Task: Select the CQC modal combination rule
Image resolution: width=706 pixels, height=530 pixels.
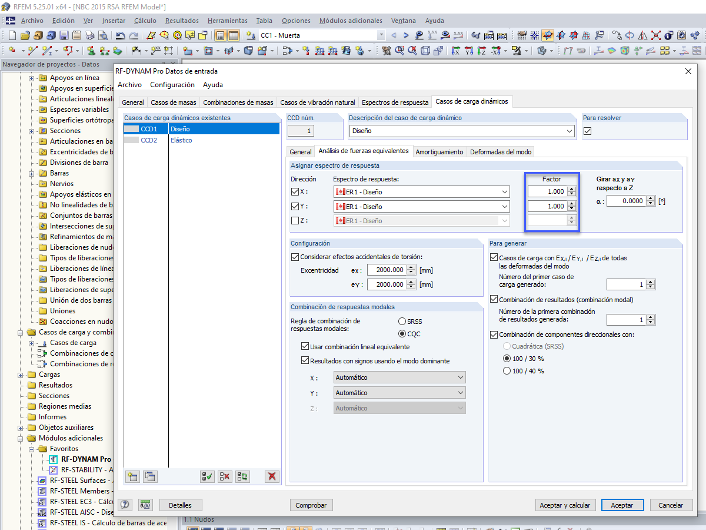Action: coord(402,334)
